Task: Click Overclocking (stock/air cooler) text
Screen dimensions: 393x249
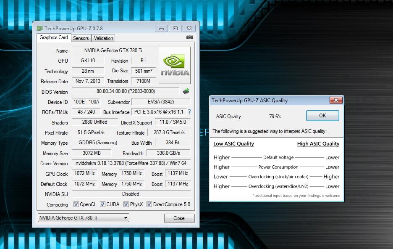Action: point(278,177)
